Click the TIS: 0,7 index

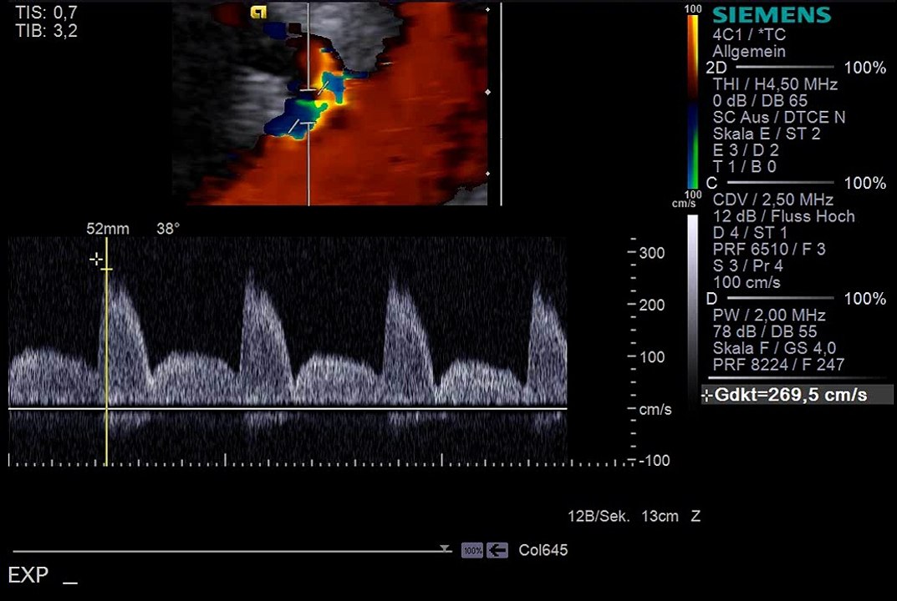(46, 12)
